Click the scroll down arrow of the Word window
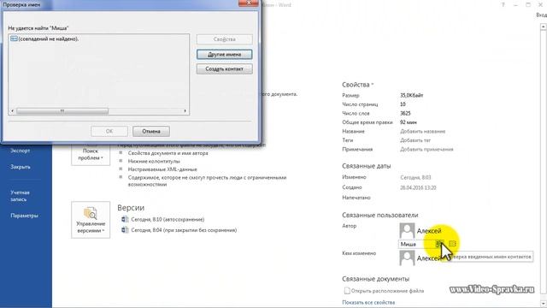The height and width of the screenshot is (308, 547). pos(544,303)
